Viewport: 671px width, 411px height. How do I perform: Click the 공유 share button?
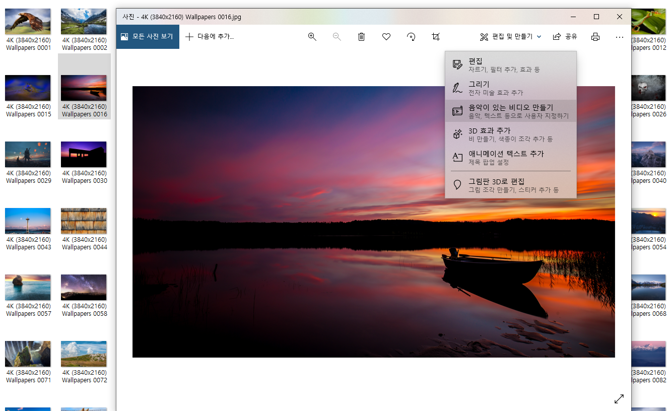[565, 37]
